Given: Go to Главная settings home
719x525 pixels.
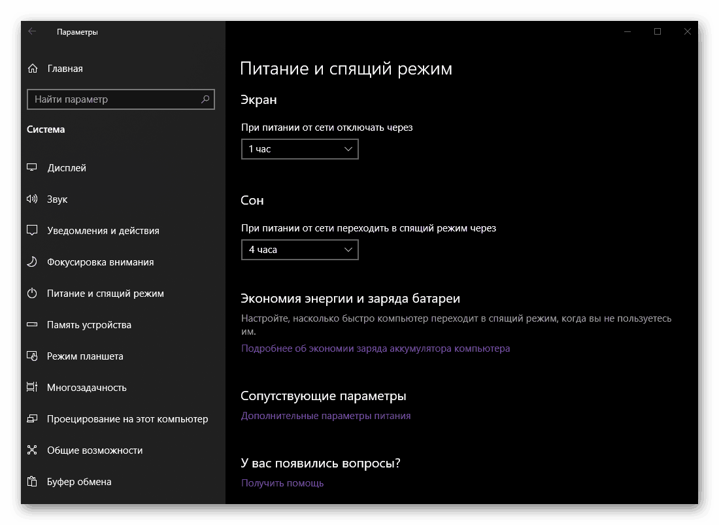Looking at the screenshot, I should [x=65, y=69].
